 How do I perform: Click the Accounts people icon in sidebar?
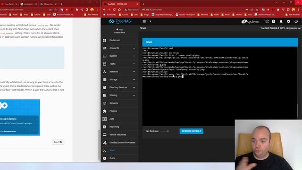click(105, 48)
